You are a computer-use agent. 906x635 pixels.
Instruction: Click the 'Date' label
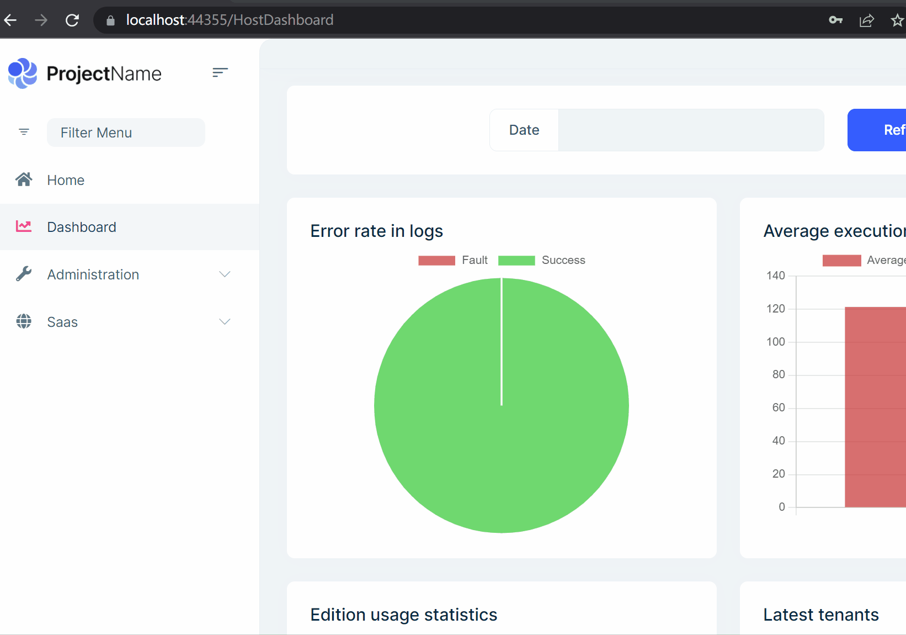click(524, 130)
